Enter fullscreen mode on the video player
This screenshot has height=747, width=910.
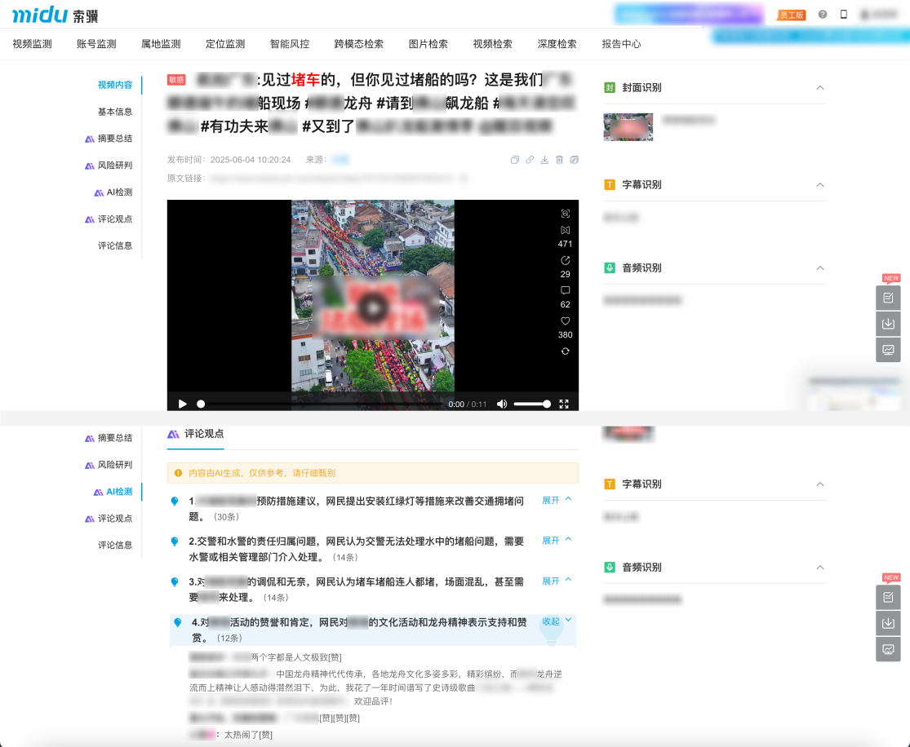(x=564, y=402)
